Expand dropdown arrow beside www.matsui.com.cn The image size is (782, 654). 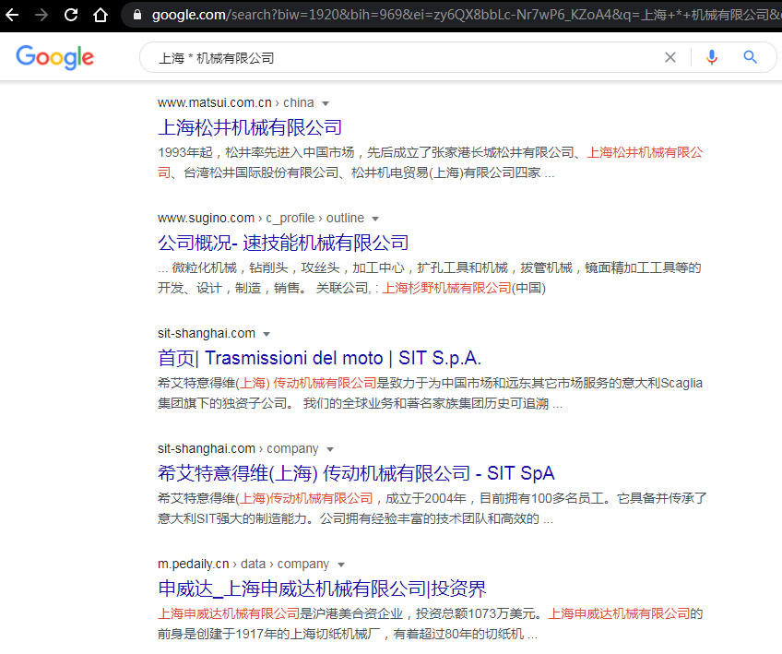(326, 103)
